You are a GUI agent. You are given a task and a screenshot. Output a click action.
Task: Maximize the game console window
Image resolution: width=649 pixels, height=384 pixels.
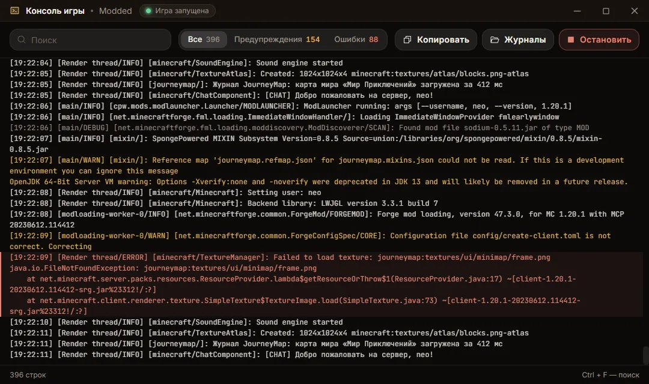(606, 11)
